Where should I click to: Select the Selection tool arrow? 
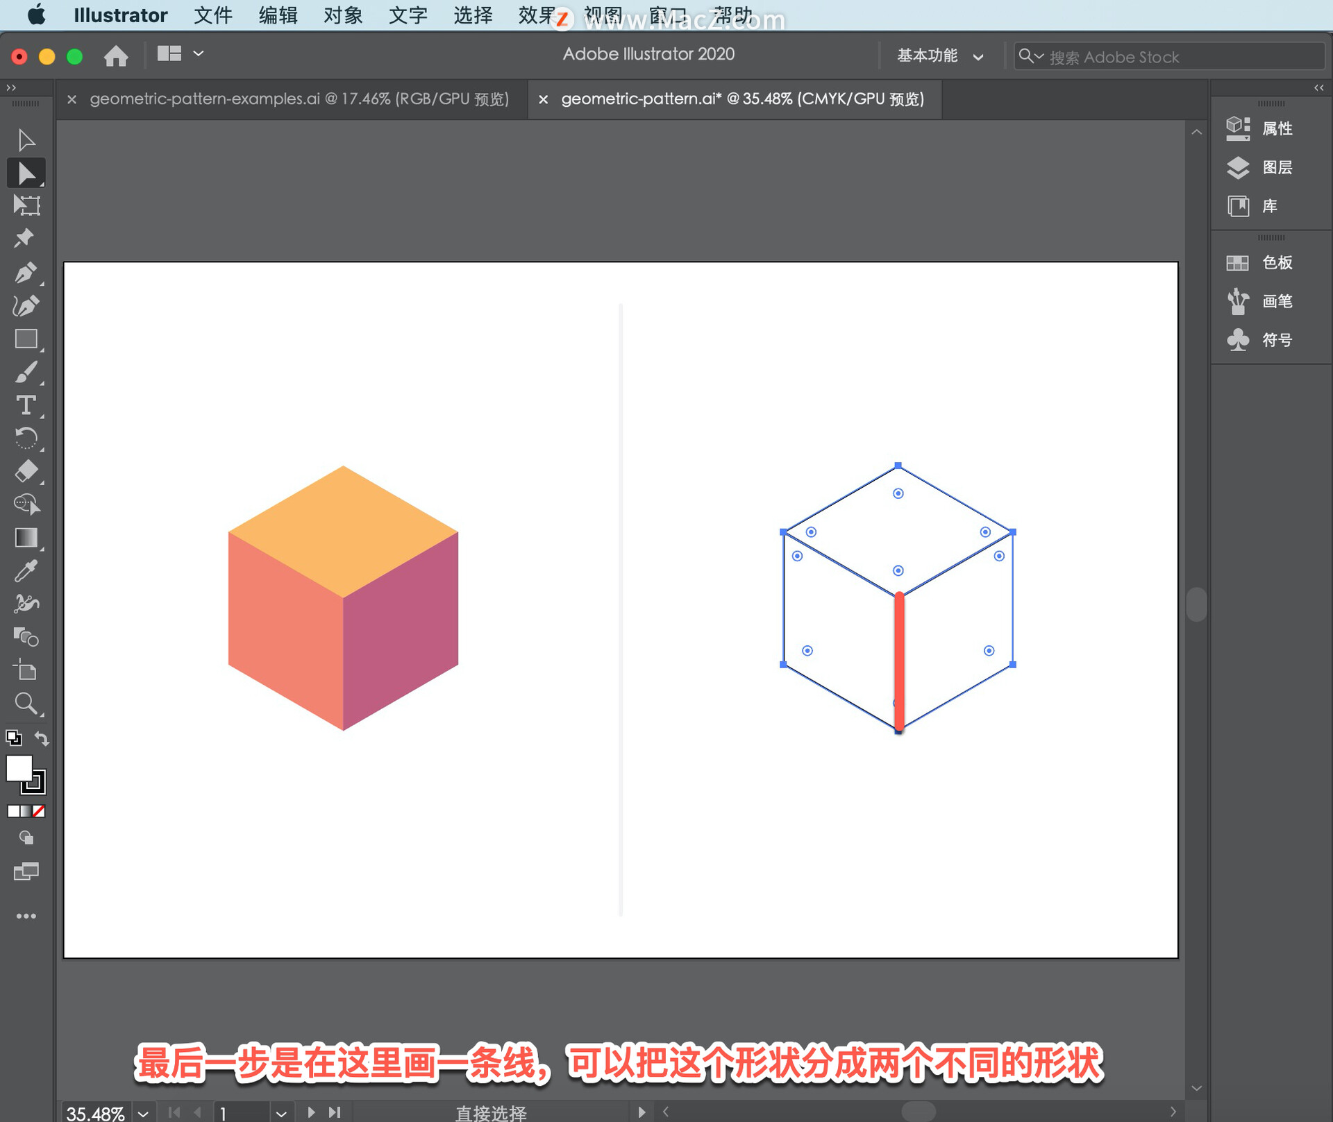tap(26, 139)
